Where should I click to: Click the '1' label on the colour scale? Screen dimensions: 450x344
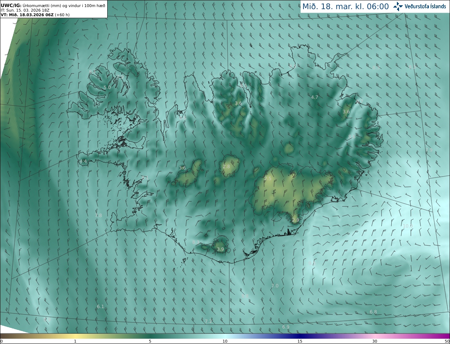point(75,341)
